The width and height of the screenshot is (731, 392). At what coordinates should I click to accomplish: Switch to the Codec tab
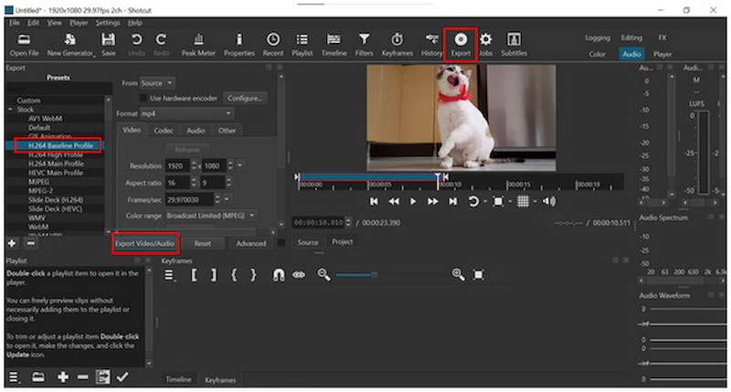164,131
